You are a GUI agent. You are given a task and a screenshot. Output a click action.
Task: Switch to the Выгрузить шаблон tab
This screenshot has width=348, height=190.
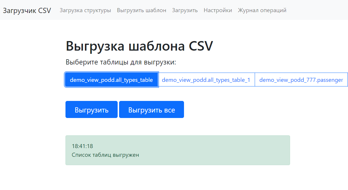(141, 10)
